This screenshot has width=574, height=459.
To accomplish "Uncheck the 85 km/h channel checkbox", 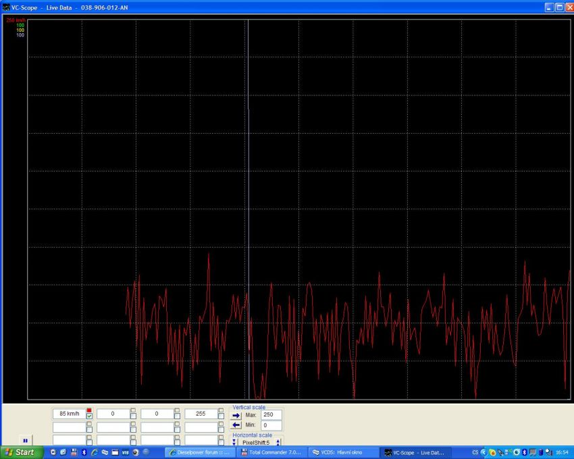I will pyautogui.click(x=89, y=416).
